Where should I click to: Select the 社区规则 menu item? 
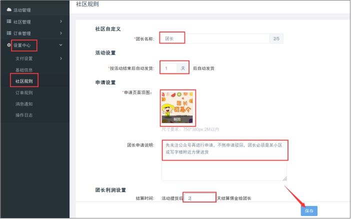point(24,81)
